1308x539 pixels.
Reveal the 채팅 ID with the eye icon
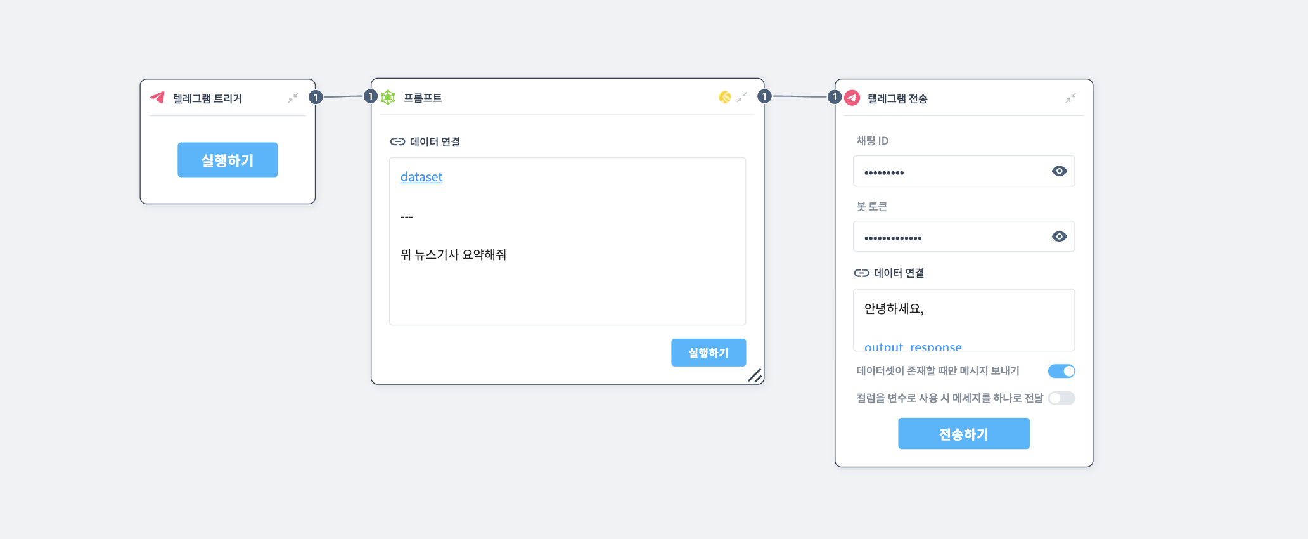point(1058,171)
